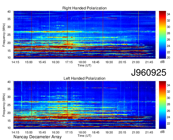Click the 17:15 time tick under Left Handed plot

pos(69,132)
